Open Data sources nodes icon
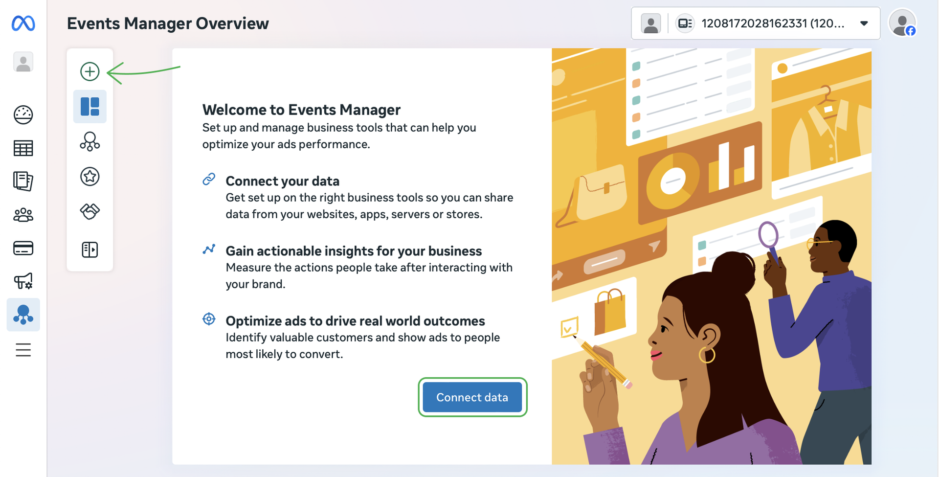 pos(89,141)
